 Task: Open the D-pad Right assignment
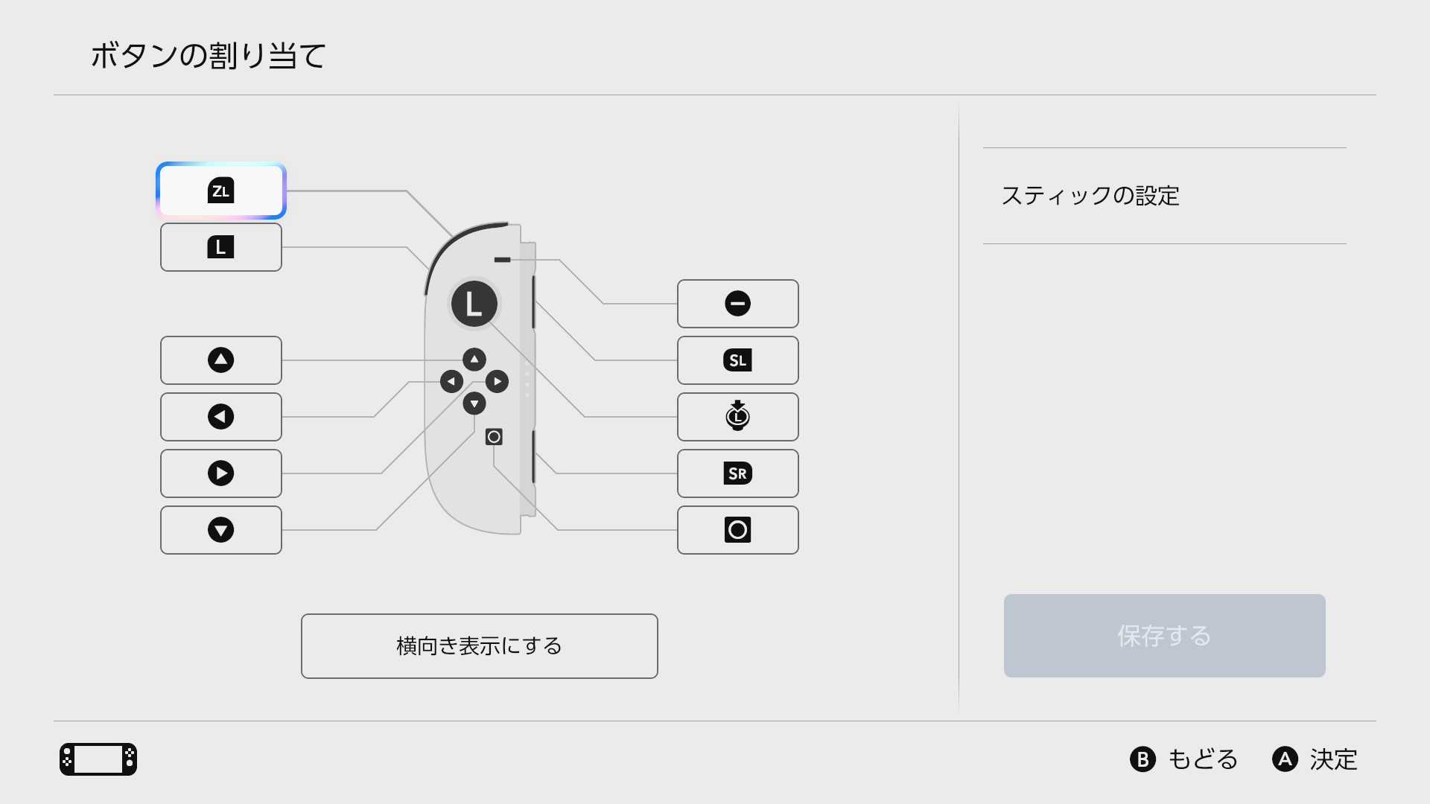220,473
